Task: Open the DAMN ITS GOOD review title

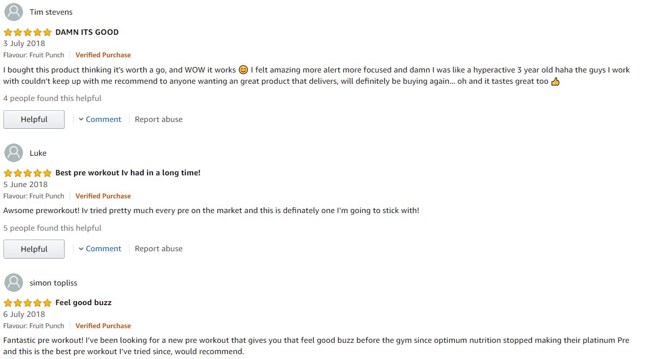Action: click(87, 32)
